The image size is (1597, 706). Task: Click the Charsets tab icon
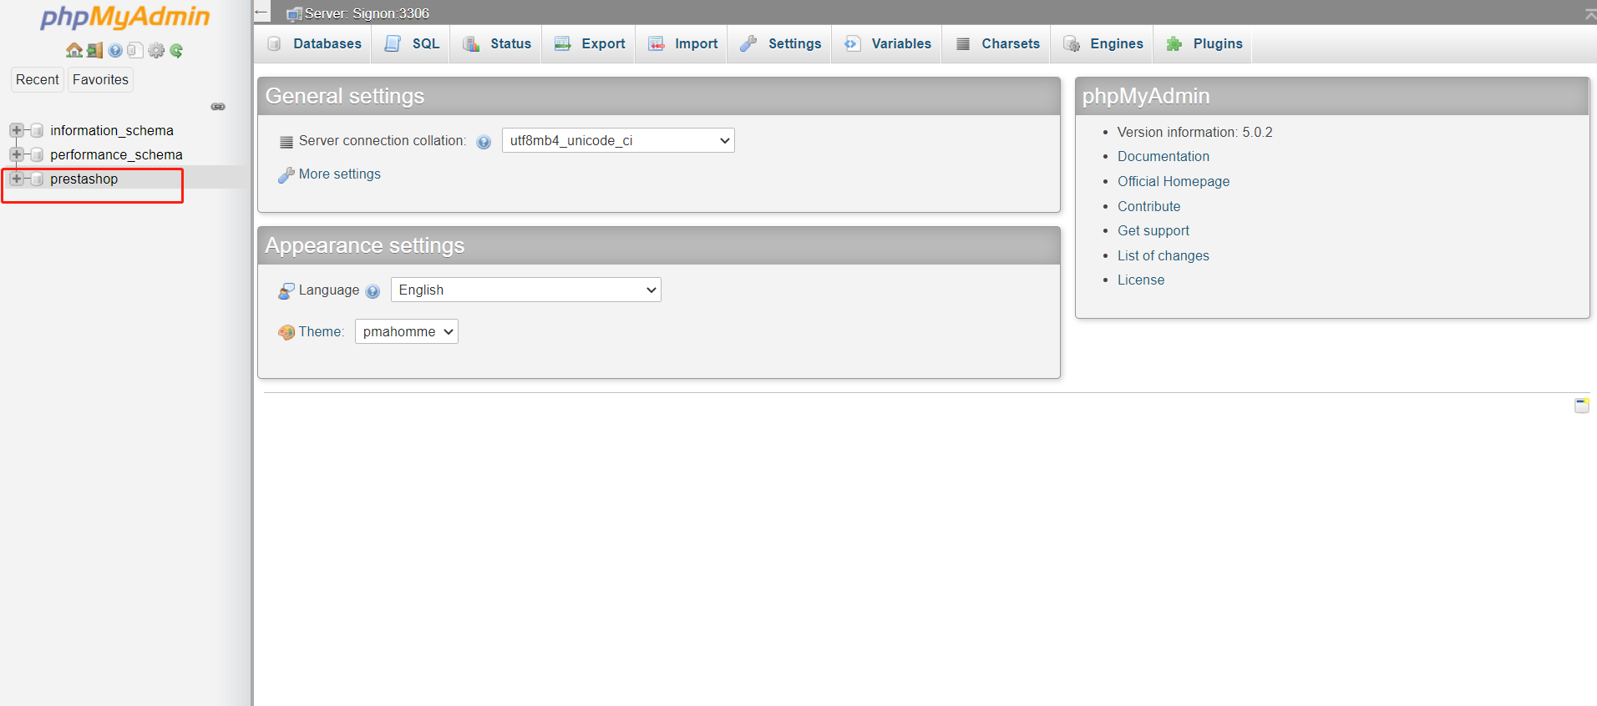tap(963, 43)
